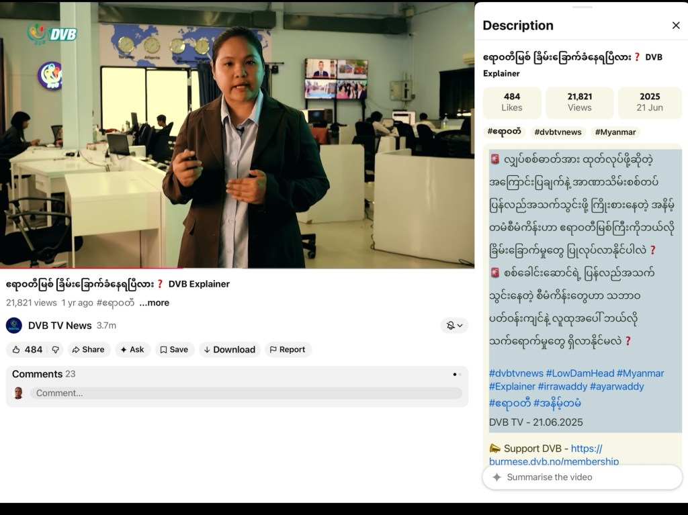Open DVB TV News channel avatar

[x=14, y=326]
